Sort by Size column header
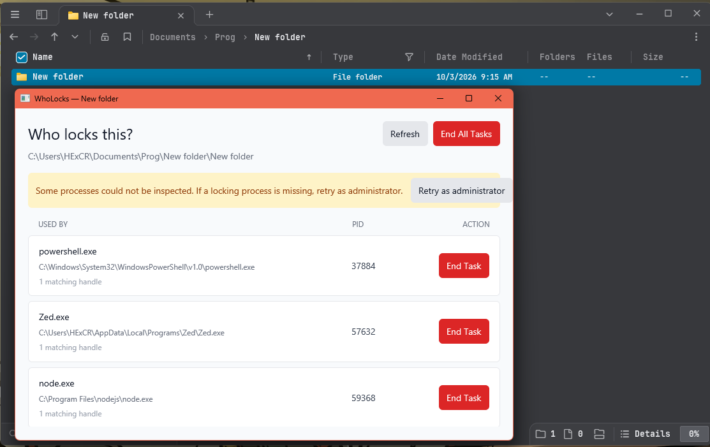The image size is (710, 447). tap(653, 57)
